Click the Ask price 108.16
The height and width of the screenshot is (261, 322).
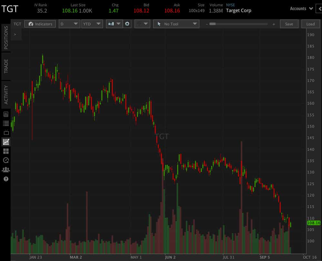(172, 11)
